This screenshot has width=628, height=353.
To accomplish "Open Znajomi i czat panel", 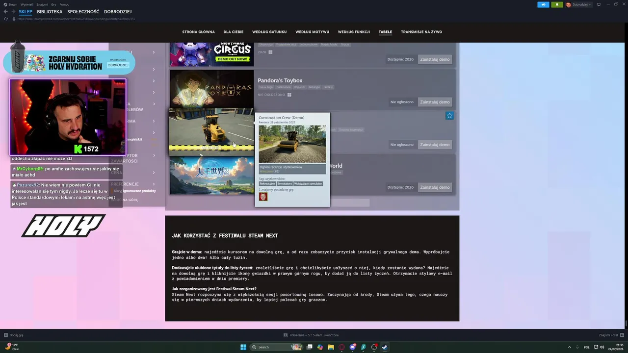I will (x=611, y=335).
